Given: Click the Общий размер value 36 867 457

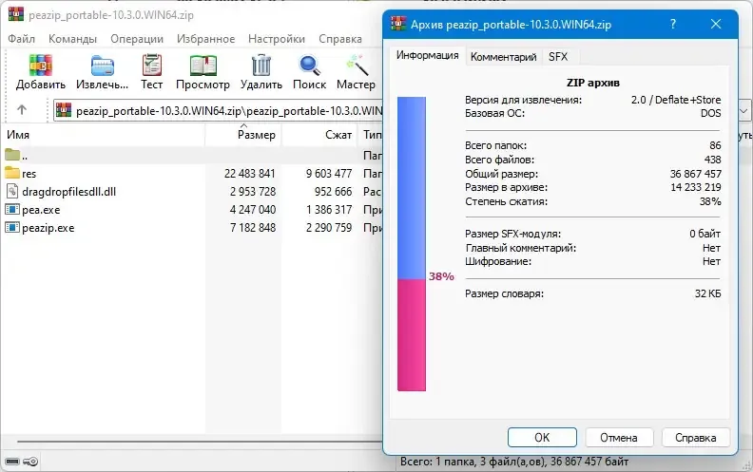Looking at the screenshot, I should point(695,174).
